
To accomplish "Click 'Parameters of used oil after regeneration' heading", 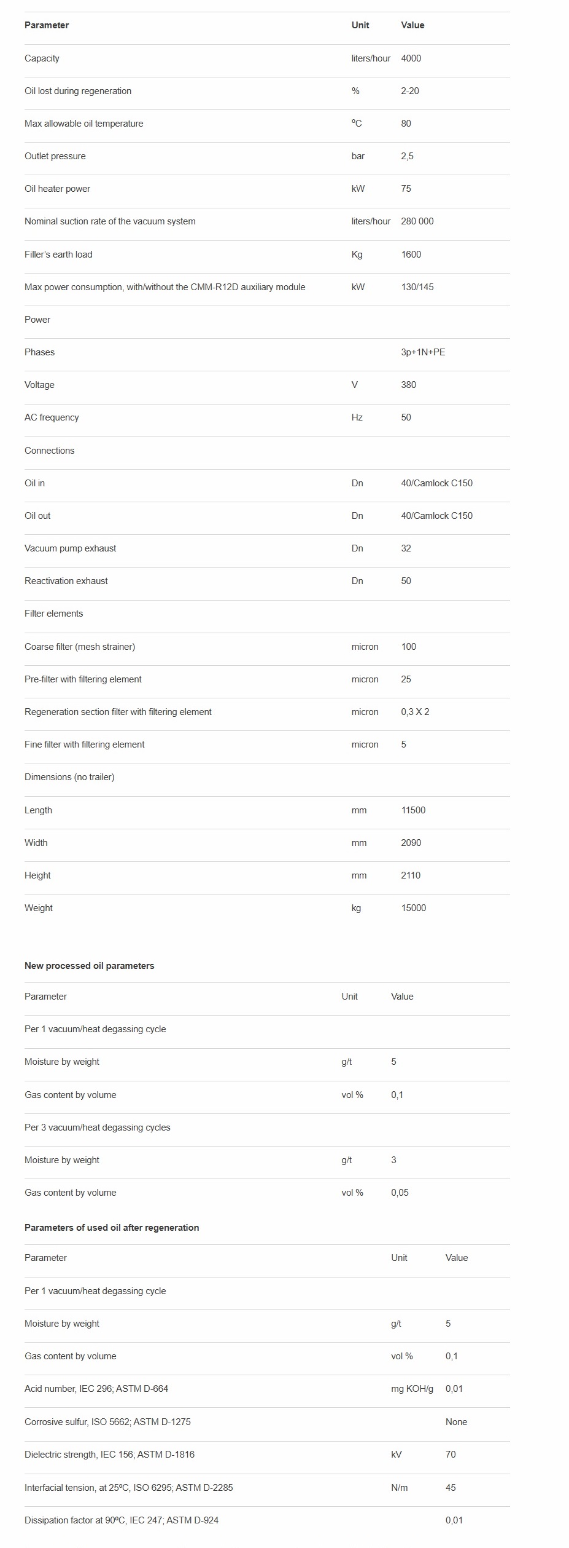I will click(x=112, y=1228).
